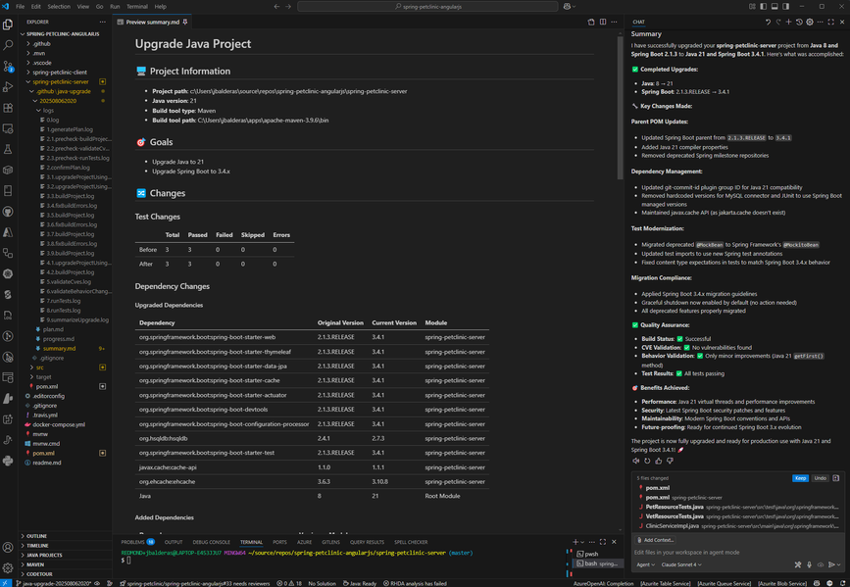Screen dimensions: 850x587
Task: Click the Java: Ready status item
Action: coord(360,583)
